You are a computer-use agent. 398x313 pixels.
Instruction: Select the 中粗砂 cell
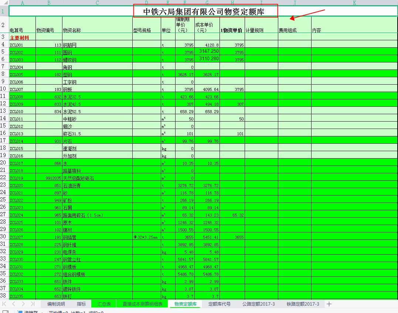[x=98, y=119]
